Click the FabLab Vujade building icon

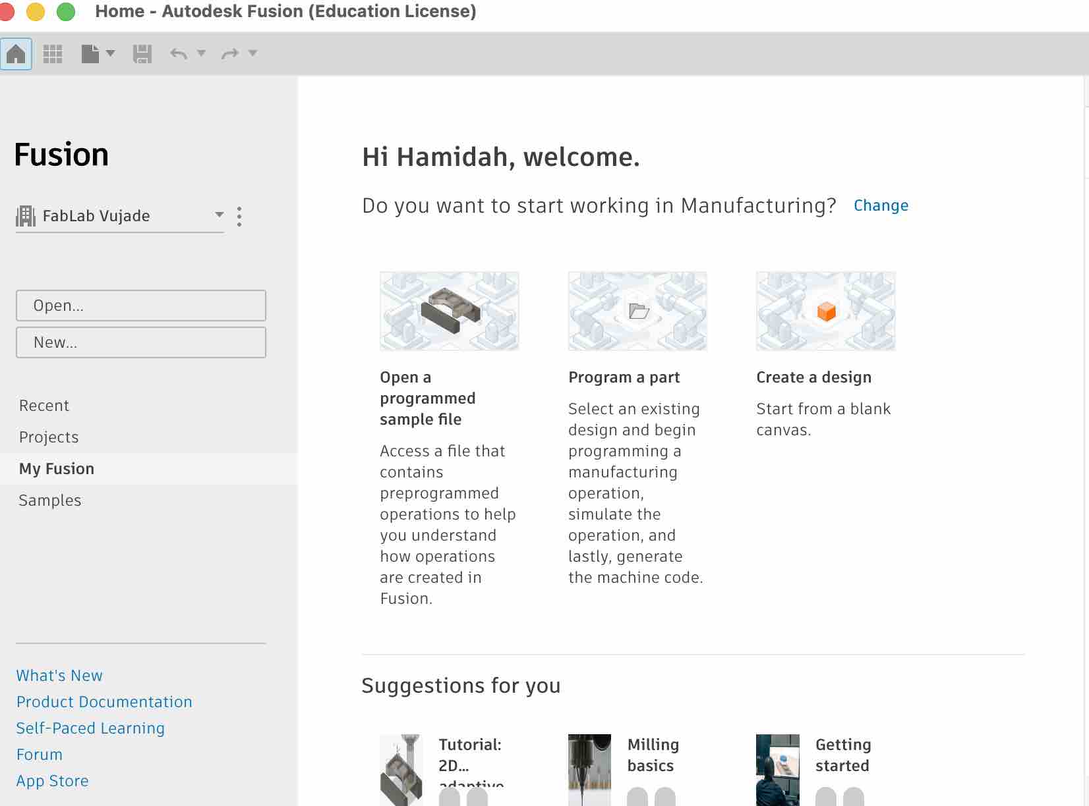pos(26,216)
